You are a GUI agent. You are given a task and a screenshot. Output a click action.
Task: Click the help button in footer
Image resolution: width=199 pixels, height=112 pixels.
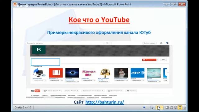[131, 91]
